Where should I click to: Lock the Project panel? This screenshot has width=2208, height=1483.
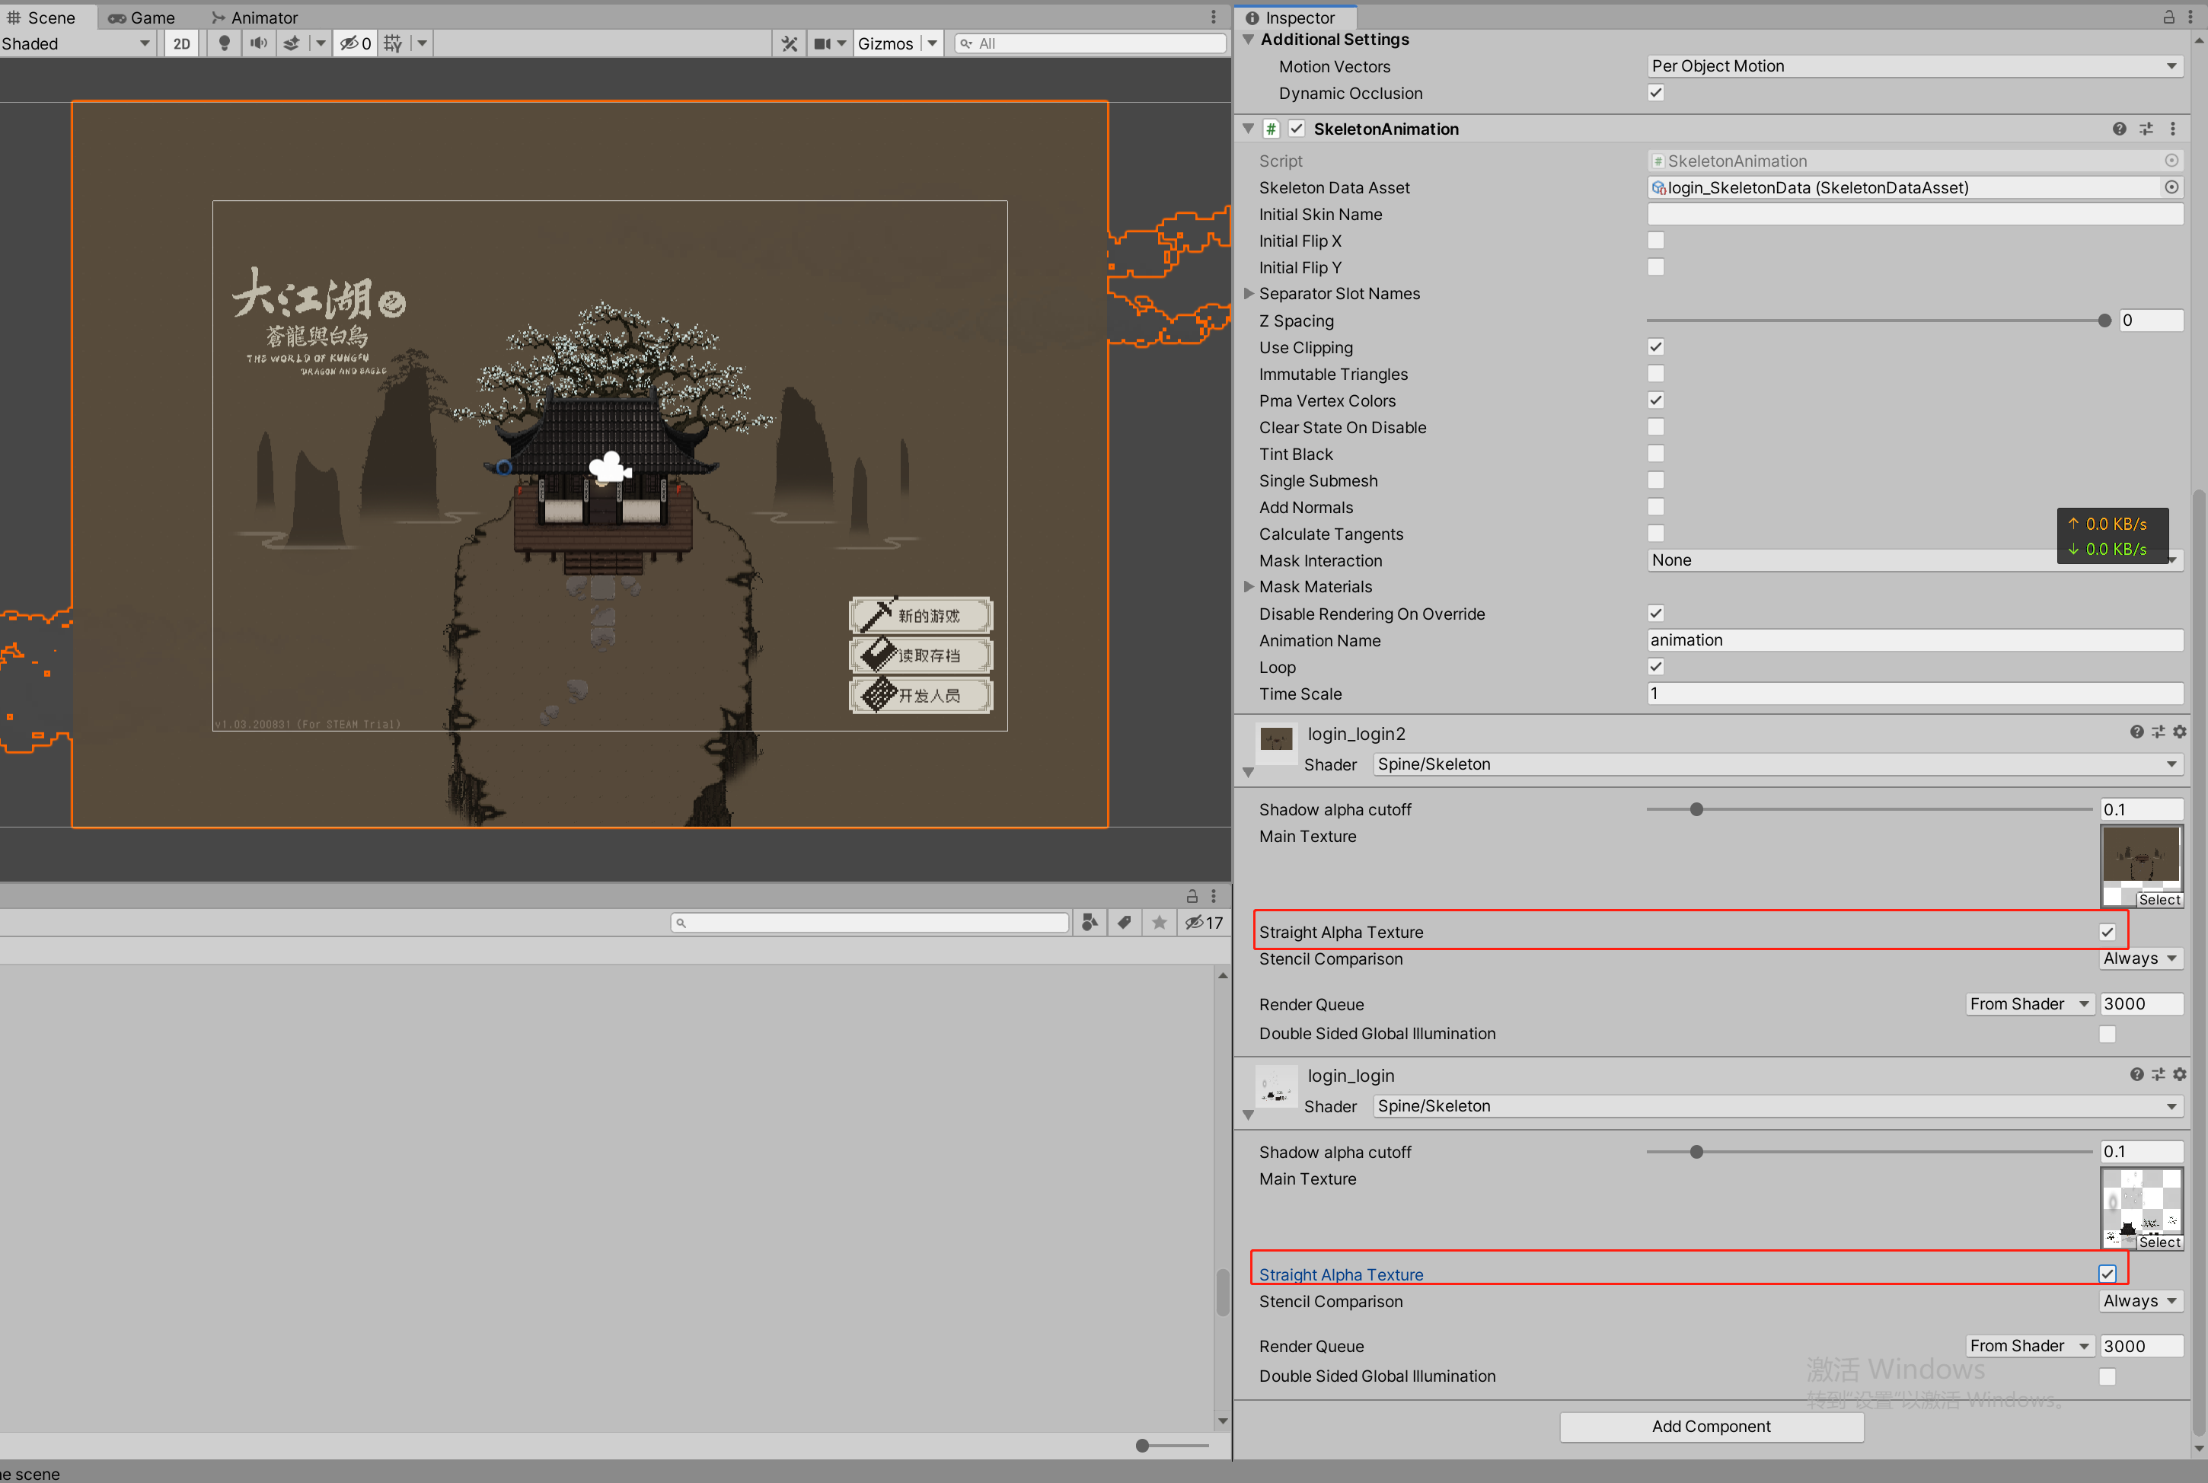coord(1192,896)
